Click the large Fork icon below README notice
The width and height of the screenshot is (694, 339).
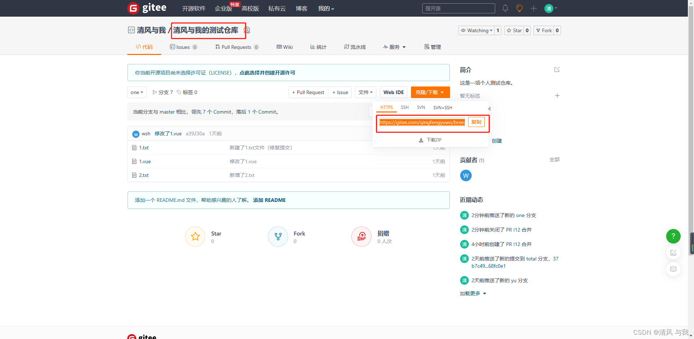click(278, 237)
